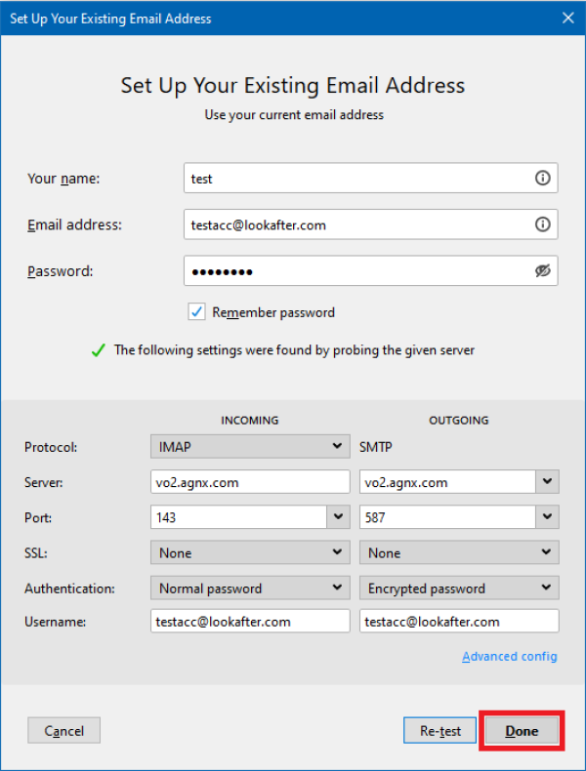Expand the outgoing Port 587 dropdown
This screenshot has width=586, height=771.
click(547, 517)
